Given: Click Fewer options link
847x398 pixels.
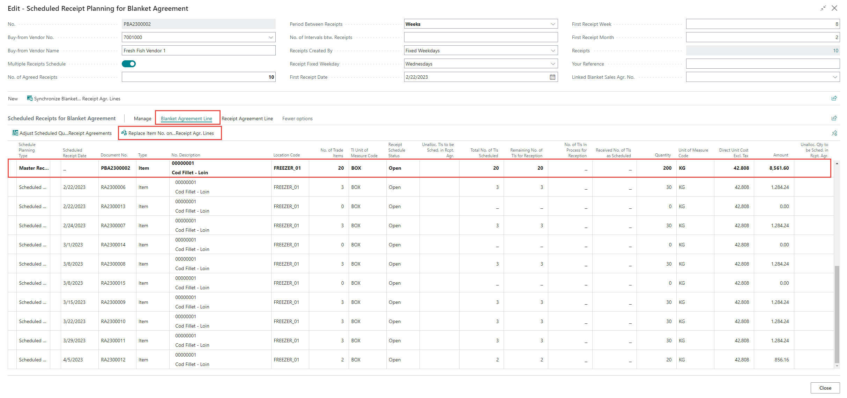Looking at the screenshot, I should pos(297,118).
